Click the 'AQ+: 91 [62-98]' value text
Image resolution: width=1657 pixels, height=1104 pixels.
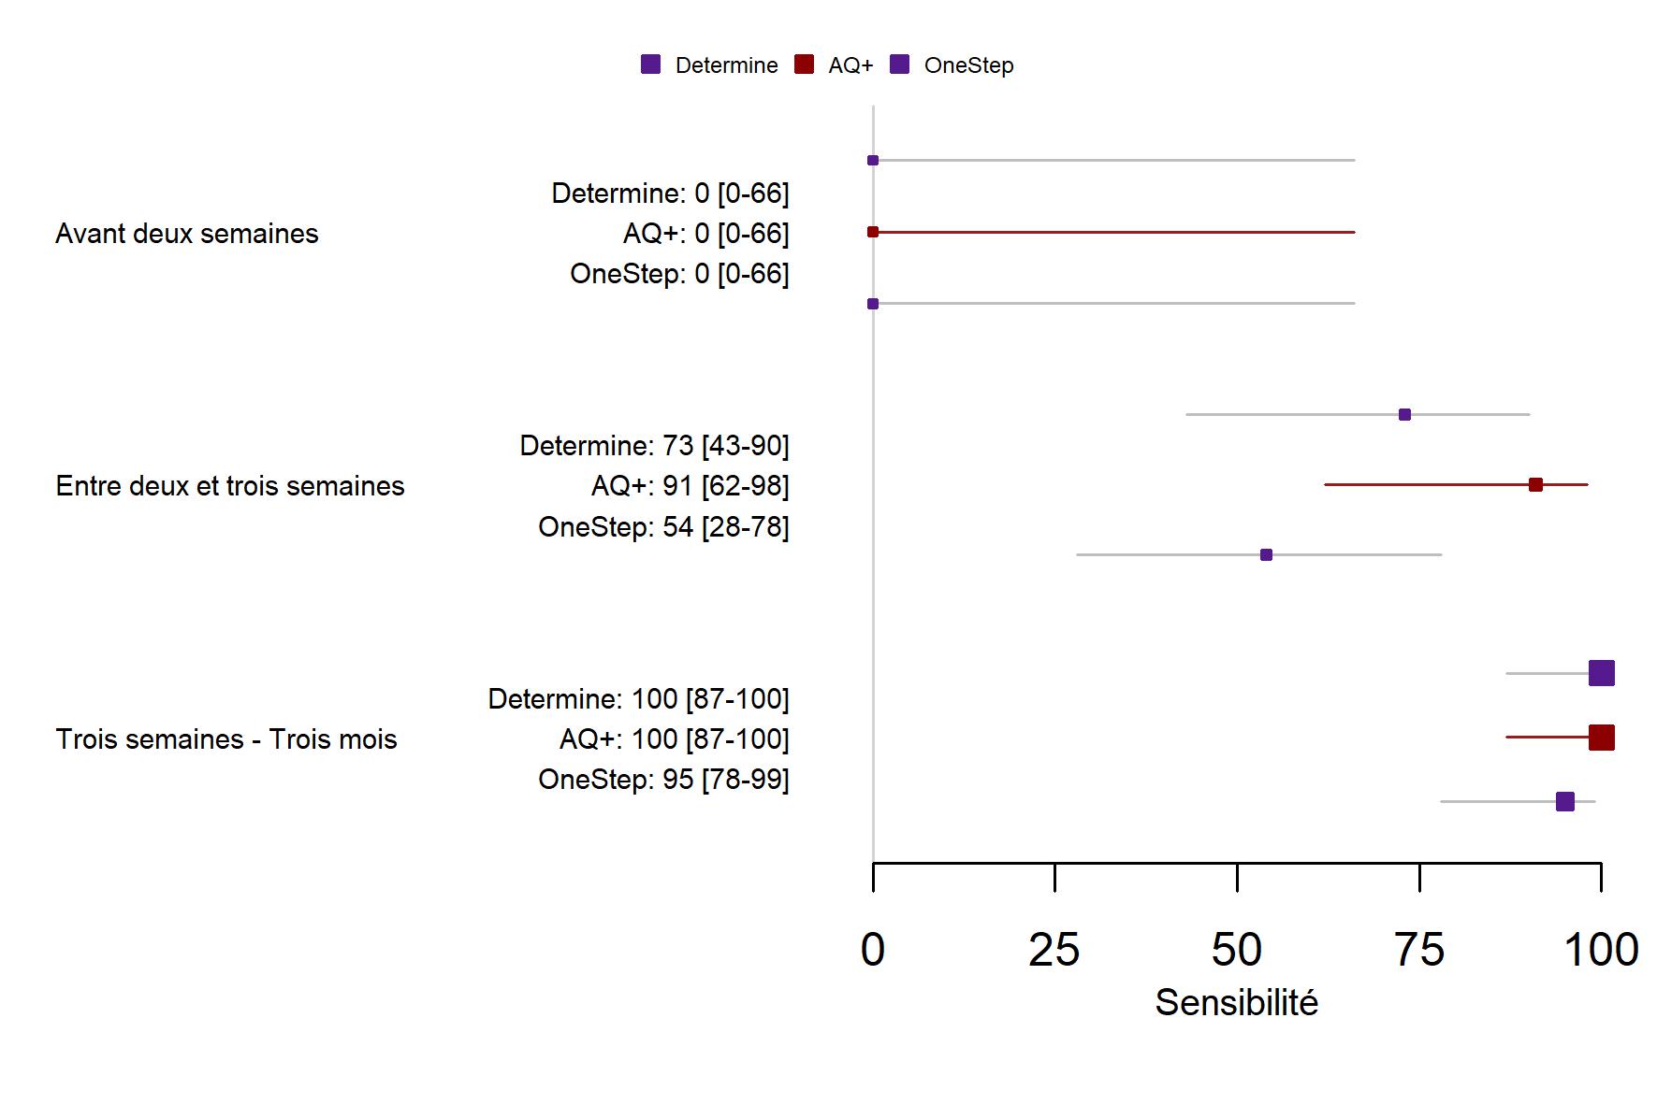690,486
